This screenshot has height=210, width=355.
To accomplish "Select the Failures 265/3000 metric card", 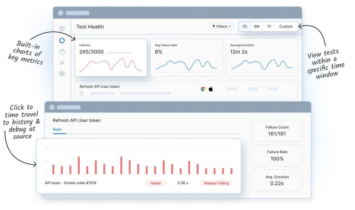I will point(111,58).
